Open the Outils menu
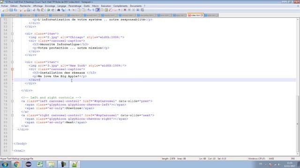This screenshot has height=168, width=300. (86, 6)
